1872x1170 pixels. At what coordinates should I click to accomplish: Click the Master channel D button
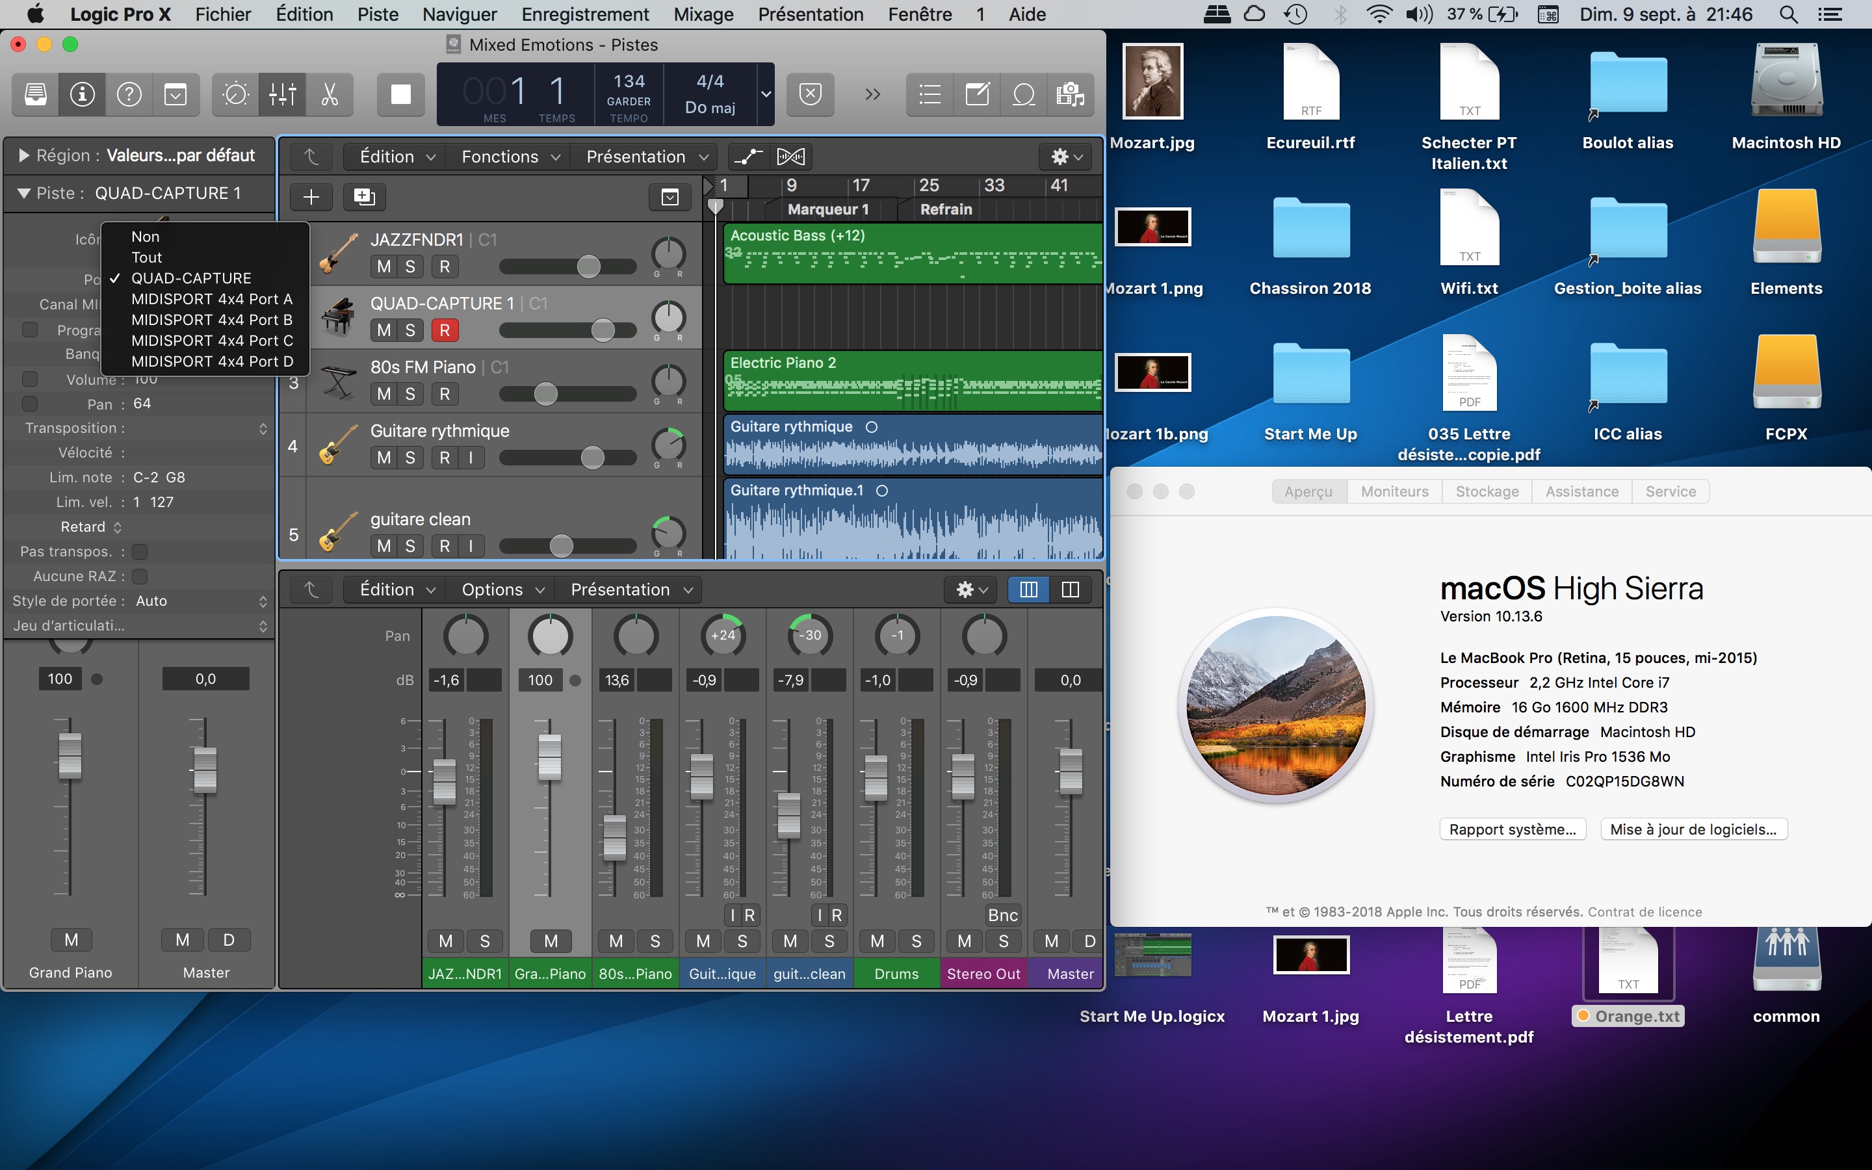1089,941
